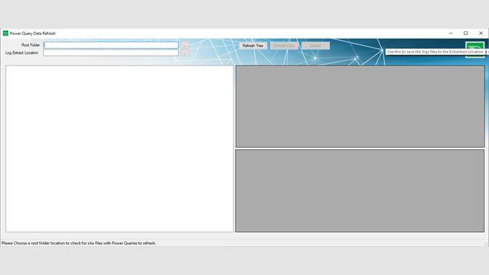489x275 pixels.
Task: Close the Power Query Data Refresh window
Action: pyautogui.click(x=480, y=33)
